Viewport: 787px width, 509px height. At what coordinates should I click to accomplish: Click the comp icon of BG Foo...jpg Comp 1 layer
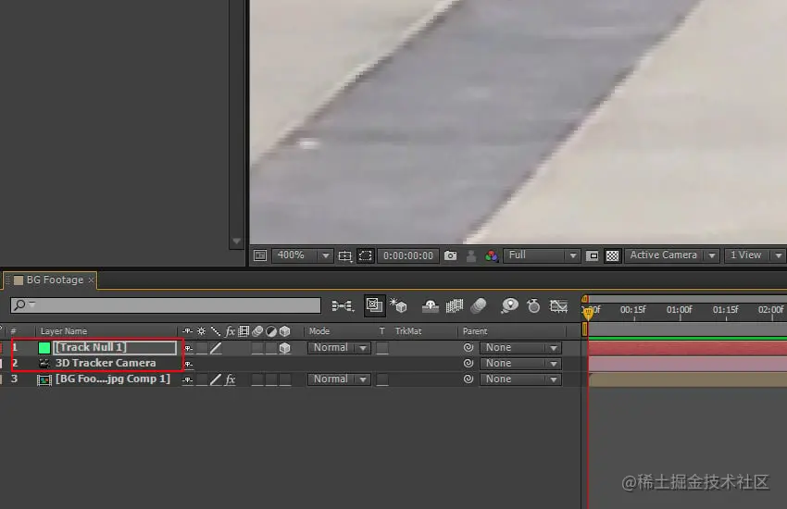(x=44, y=379)
